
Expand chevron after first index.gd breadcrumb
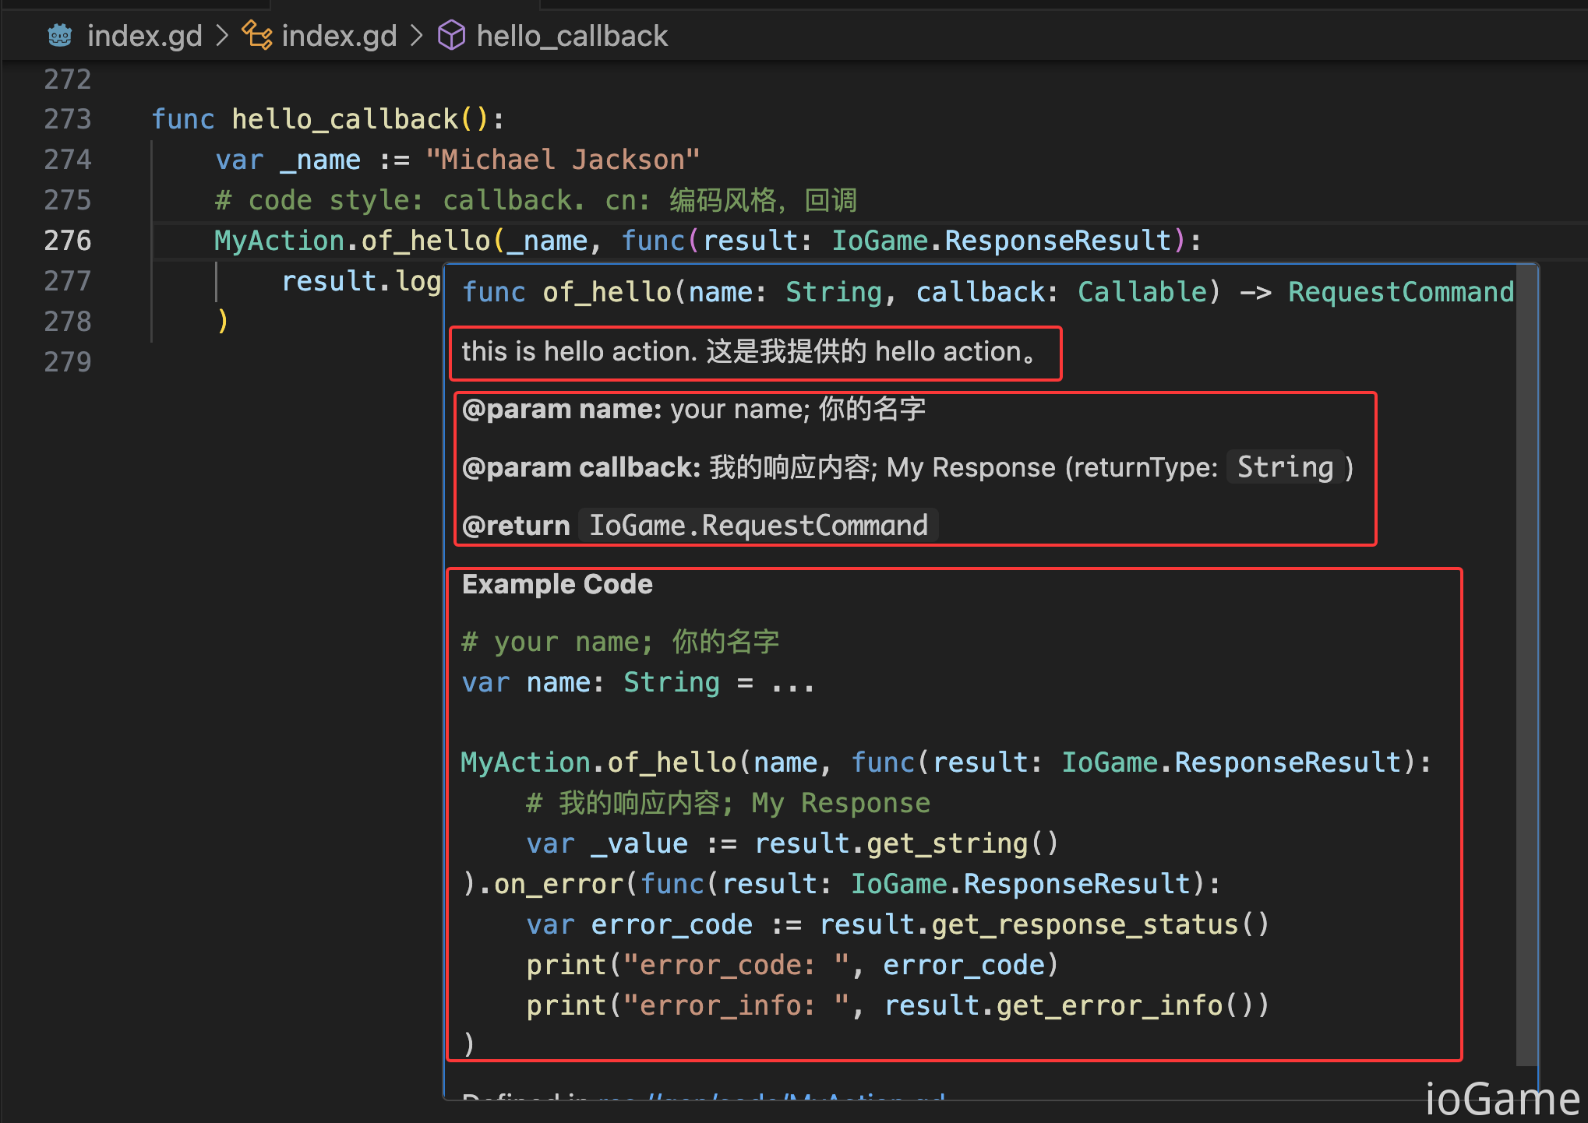click(222, 35)
